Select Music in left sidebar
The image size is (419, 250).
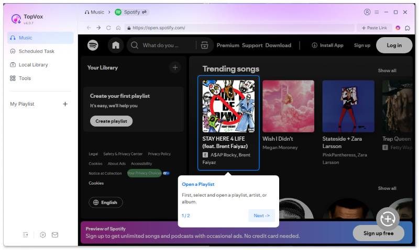pyautogui.click(x=40, y=38)
